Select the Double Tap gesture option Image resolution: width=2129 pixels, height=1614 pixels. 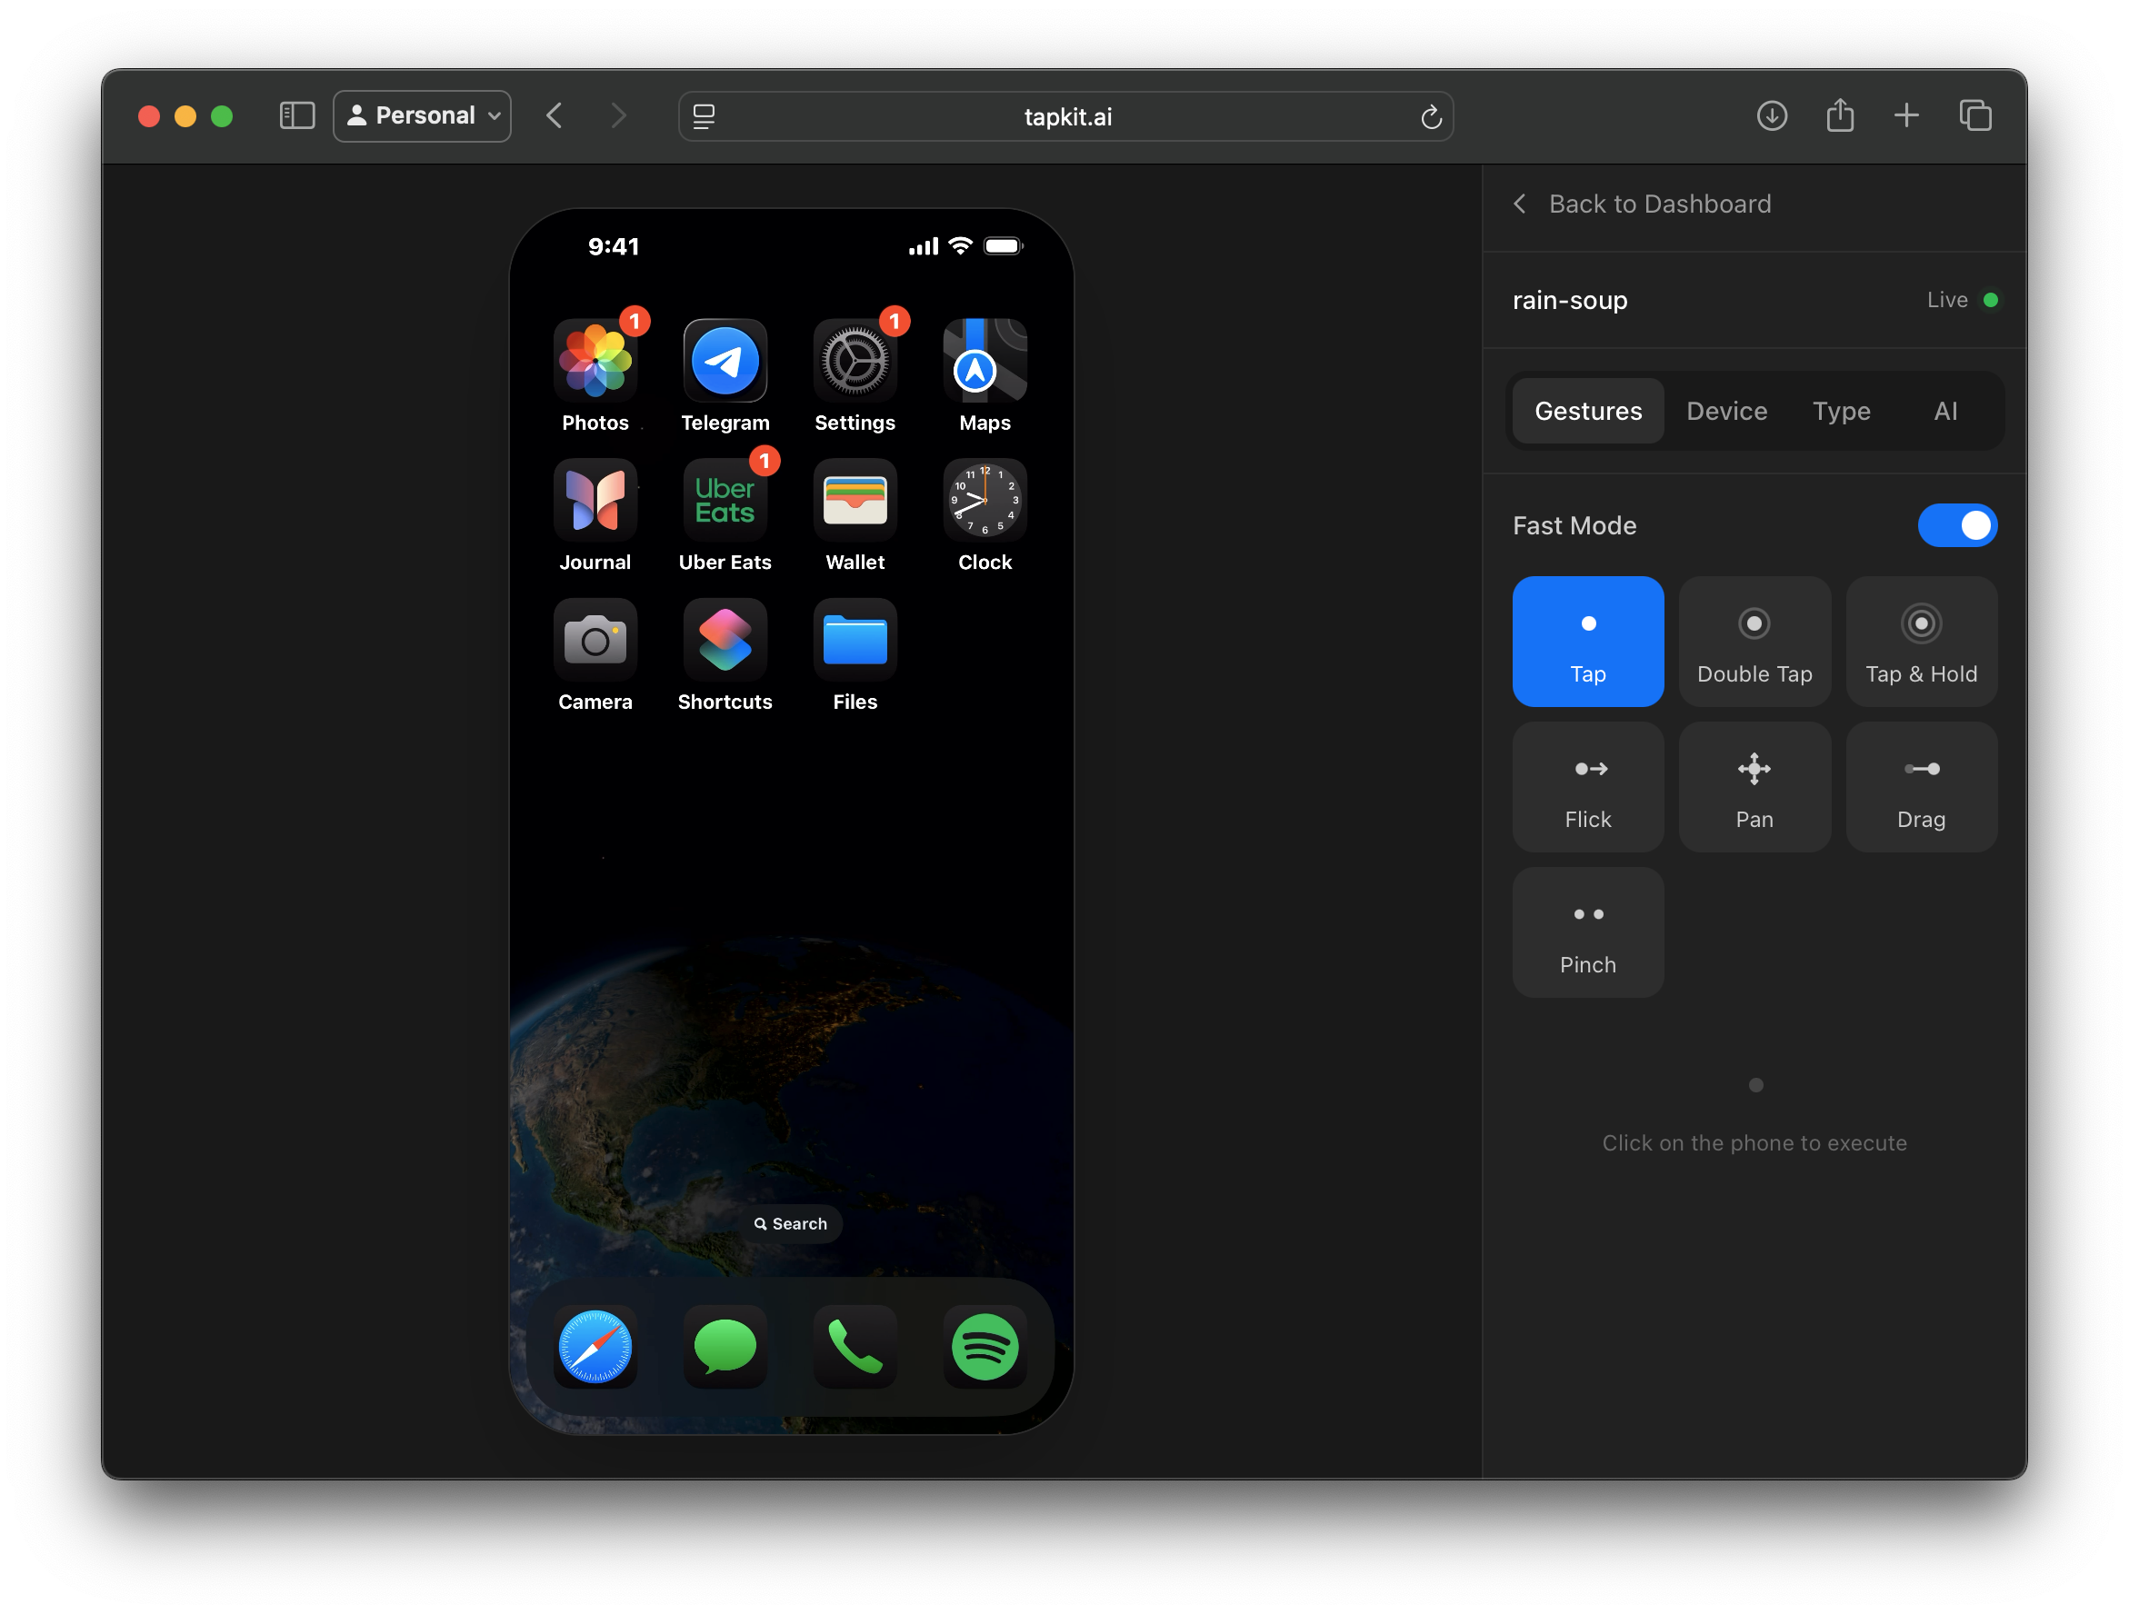pyautogui.click(x=1754, y=641)
